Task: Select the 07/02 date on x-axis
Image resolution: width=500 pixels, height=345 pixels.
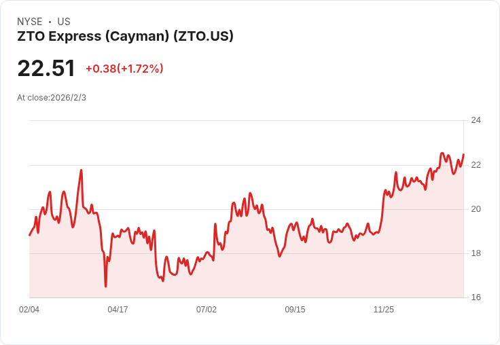Action: 207,309
